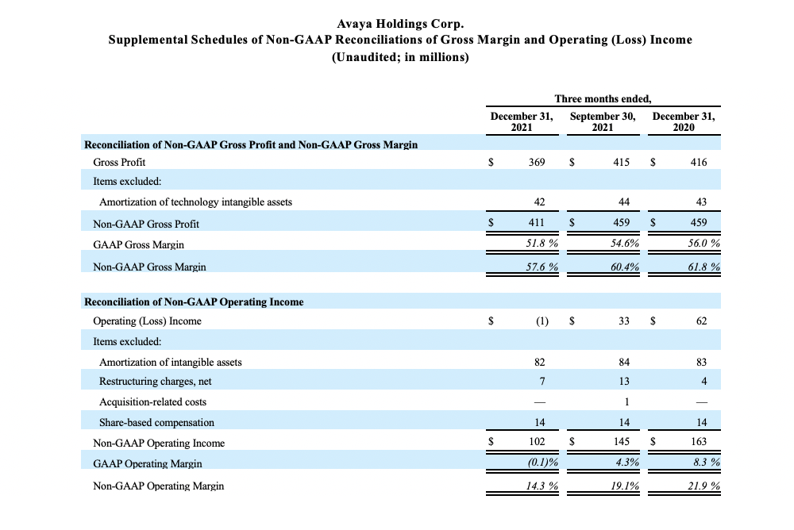Select GAAP Gross Margin value 51.8 %

[542, 243]
